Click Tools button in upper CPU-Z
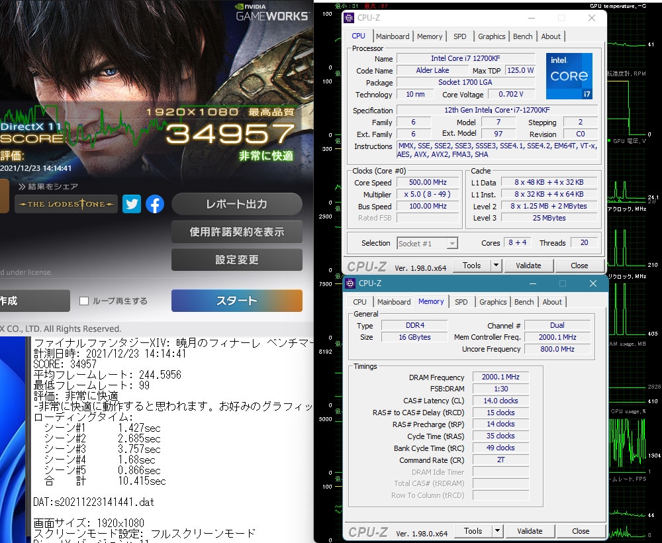 471,266
